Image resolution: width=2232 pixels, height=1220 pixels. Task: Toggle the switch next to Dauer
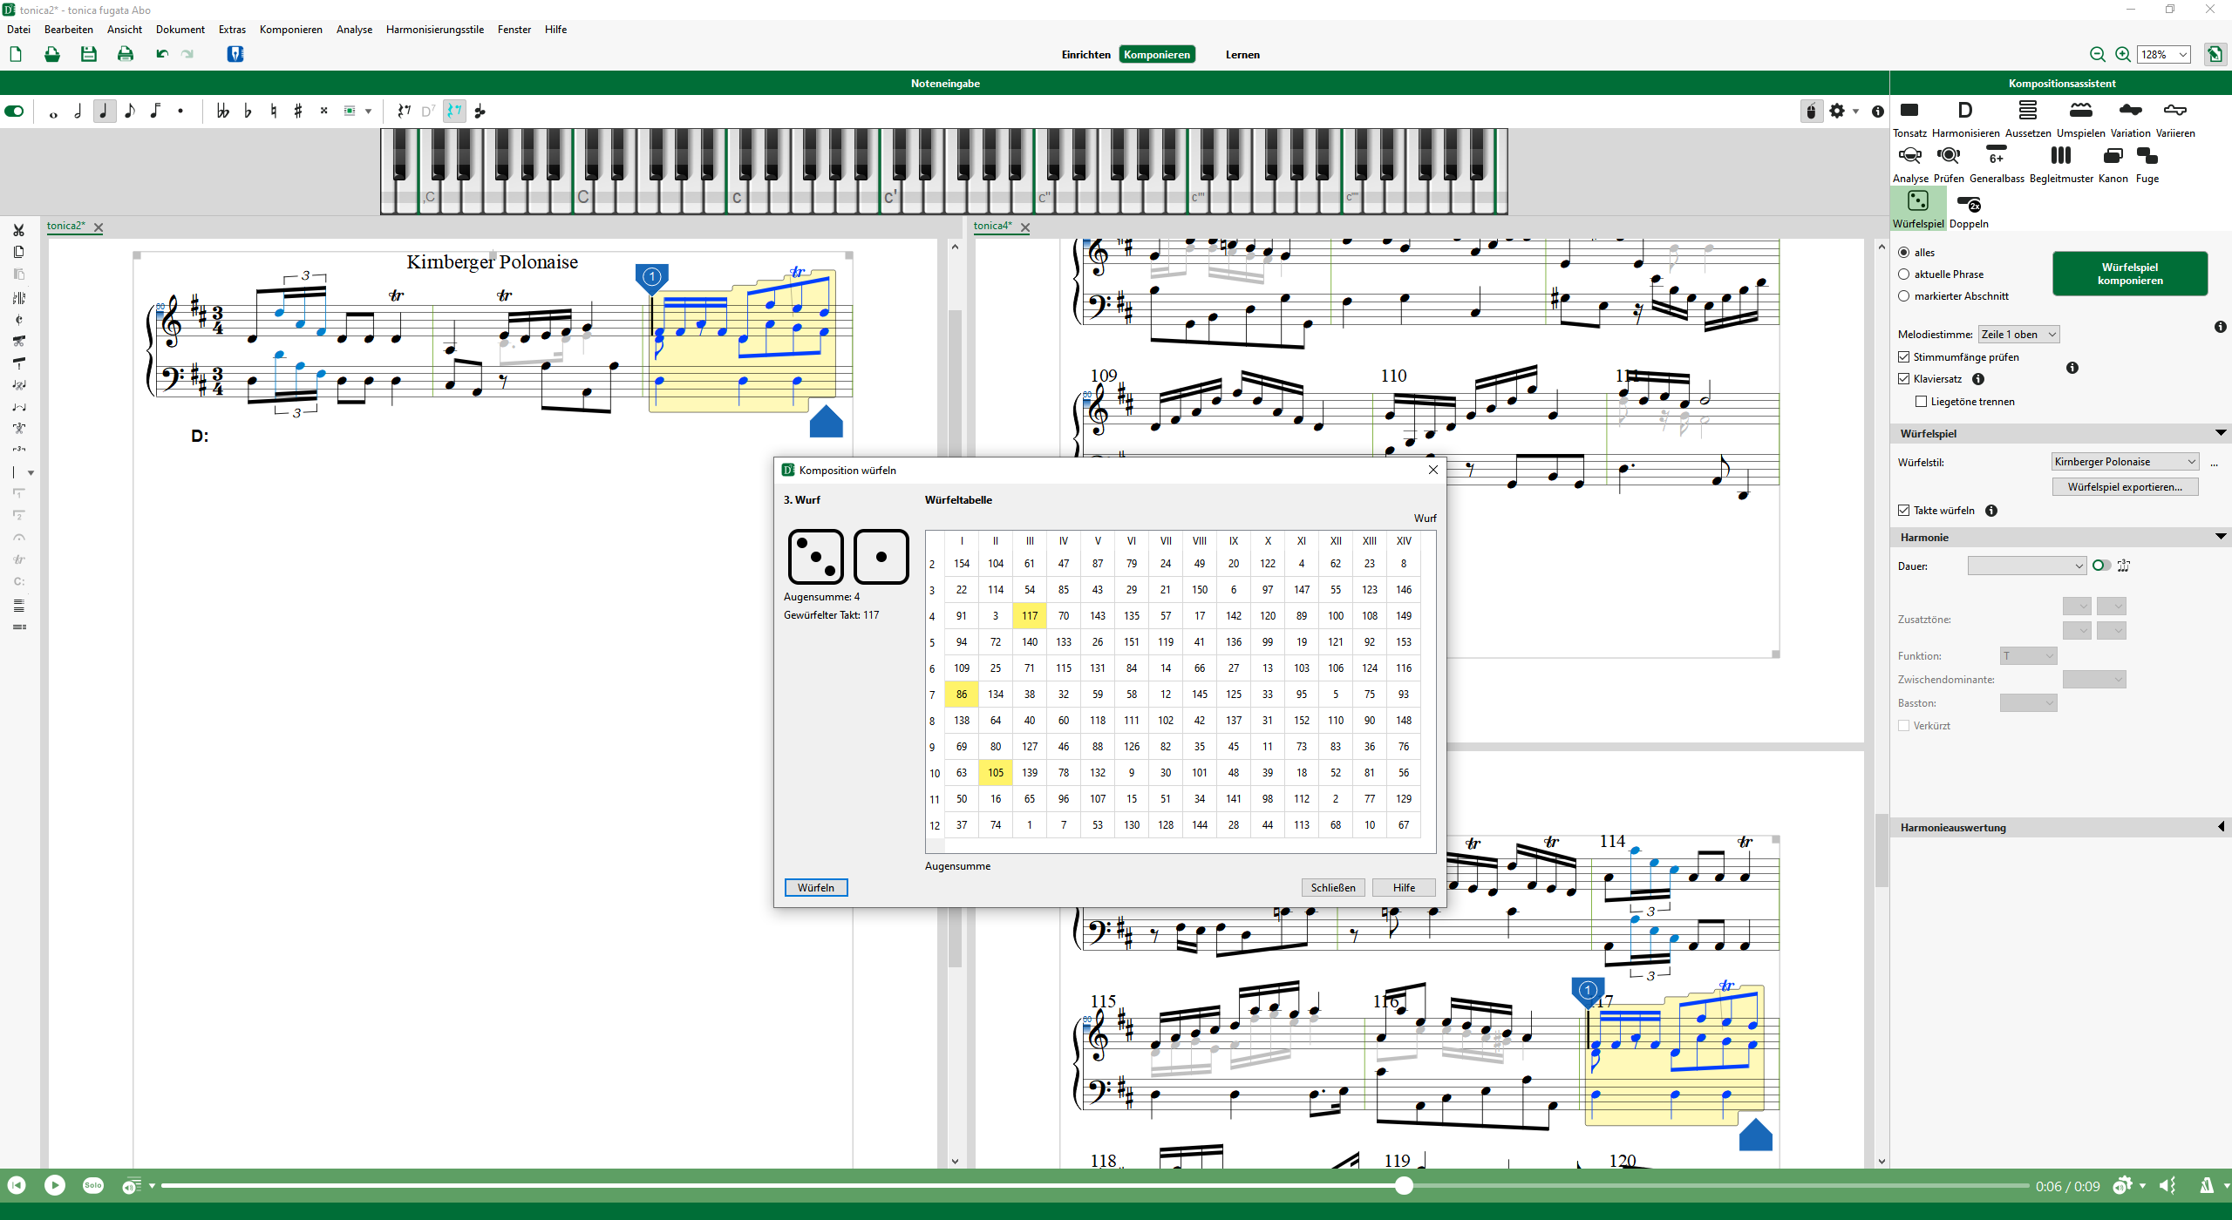(x=2101, y=566)
